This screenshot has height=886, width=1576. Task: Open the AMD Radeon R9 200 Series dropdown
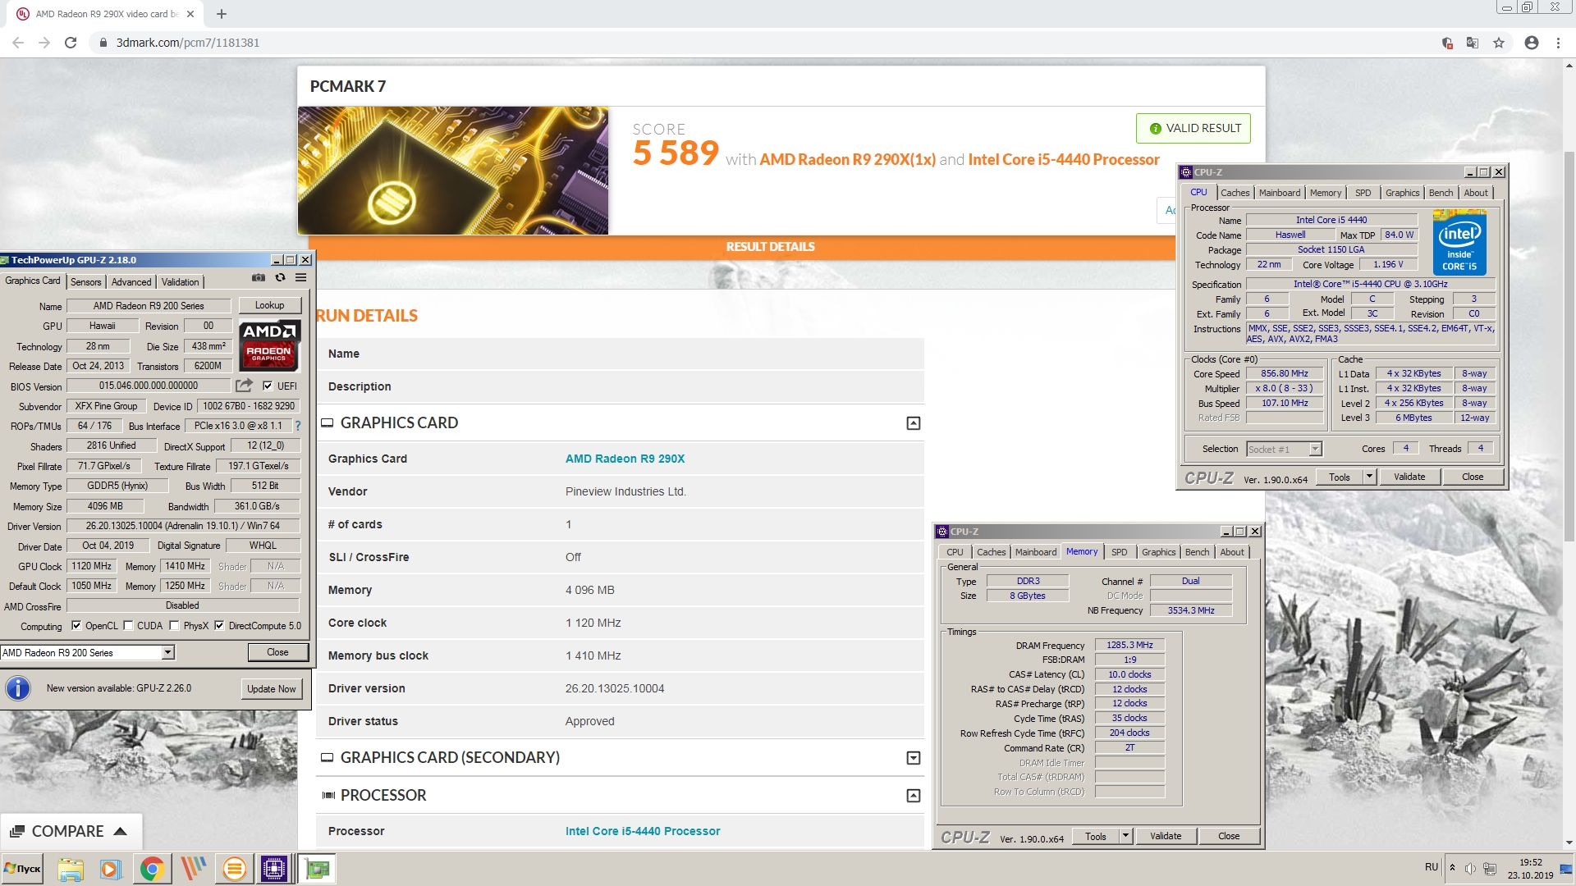tap(168, 653)
